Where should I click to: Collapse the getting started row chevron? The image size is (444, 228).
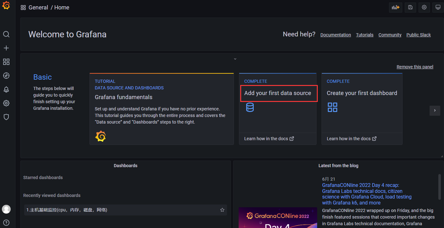[235, 59]
